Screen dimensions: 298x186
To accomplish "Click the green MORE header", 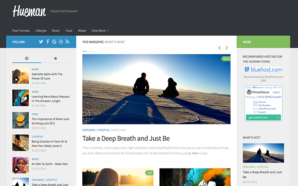I will coord(263,42).
